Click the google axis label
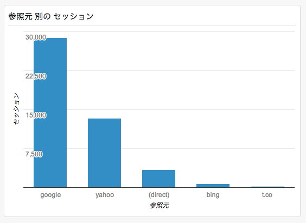The width and height of the screenshot is (306, 223). 50,195
